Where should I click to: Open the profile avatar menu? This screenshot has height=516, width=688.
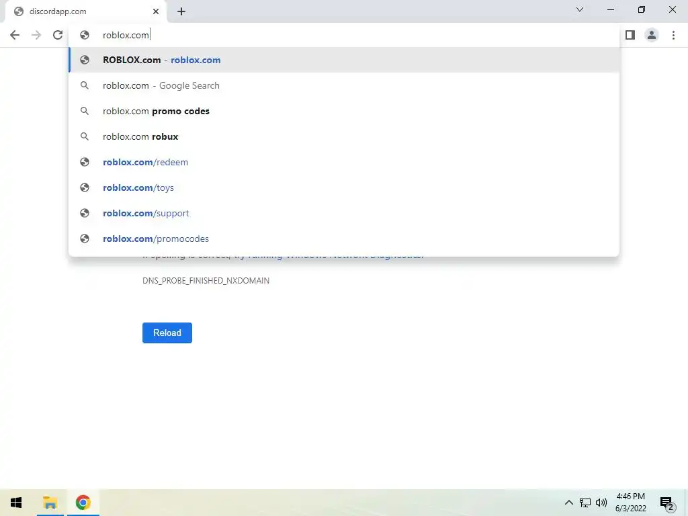click(652, 35)
